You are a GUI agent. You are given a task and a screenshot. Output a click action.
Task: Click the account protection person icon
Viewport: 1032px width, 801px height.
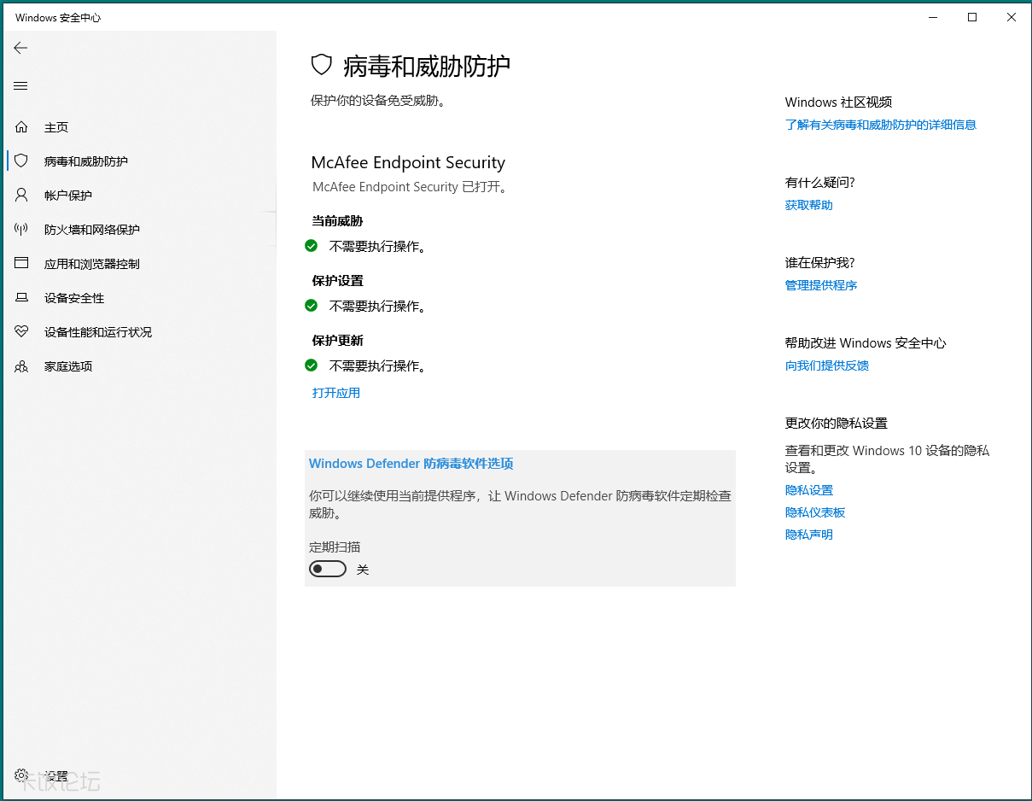click(x=21, y=196)
